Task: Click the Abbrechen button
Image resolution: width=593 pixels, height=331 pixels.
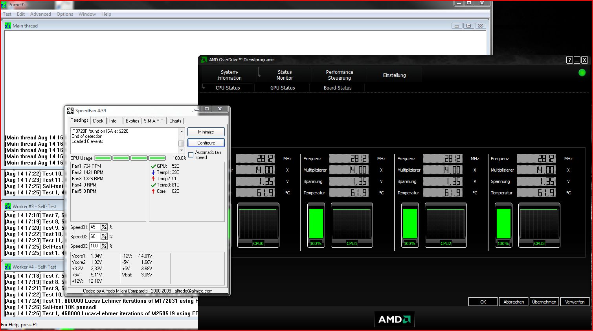Action: pyautogui.click(x=514, y=302)
